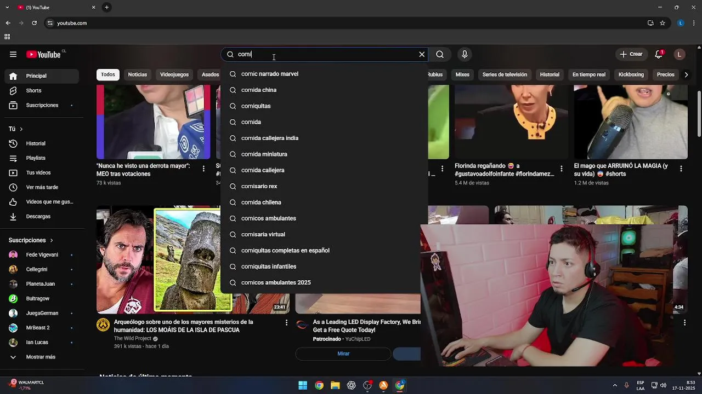Image resolution: width=702 pixels, height=394 pixels.
Task: Choose the plain comiquitas suggestion
Action: (324, 106)
